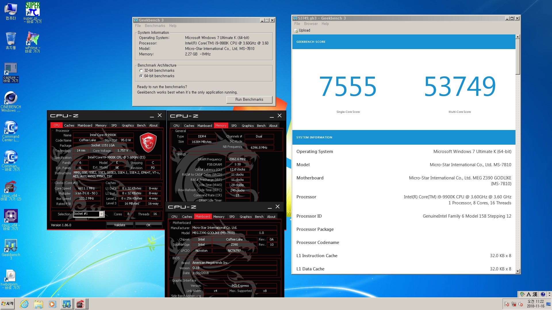This screenshot has width=552, height=310.
Task: Click the Geekbench results scroll-down arrow
Action: (x=518, y=271)
